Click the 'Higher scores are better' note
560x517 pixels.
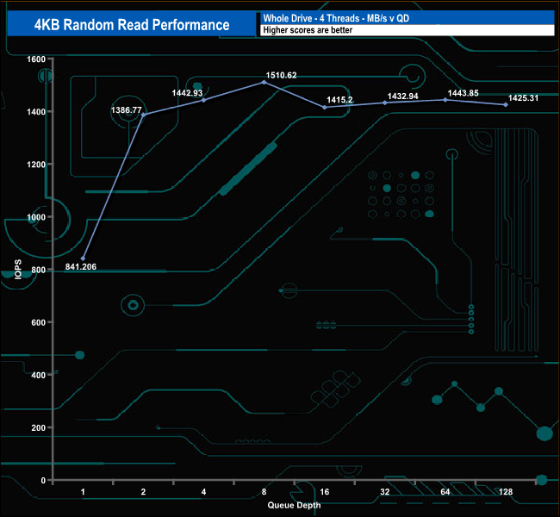pos(405,30)
